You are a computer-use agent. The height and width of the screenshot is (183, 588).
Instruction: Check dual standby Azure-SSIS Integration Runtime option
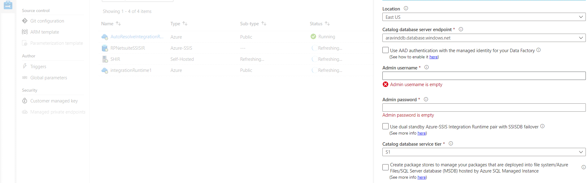(x=385, y=126)
